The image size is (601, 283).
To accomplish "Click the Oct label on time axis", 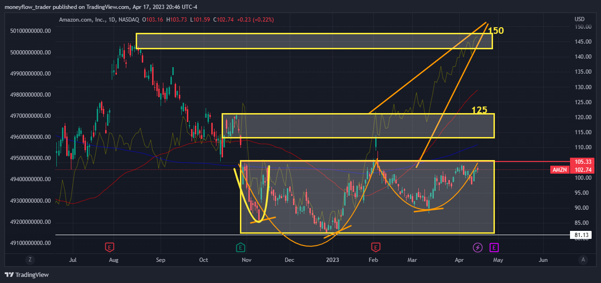I will pos(204,260).
